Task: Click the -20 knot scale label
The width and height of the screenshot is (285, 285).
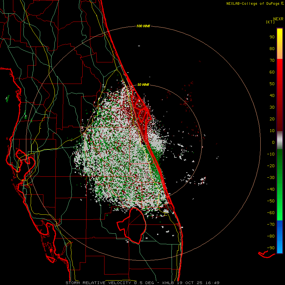Action: click(271, 166)
